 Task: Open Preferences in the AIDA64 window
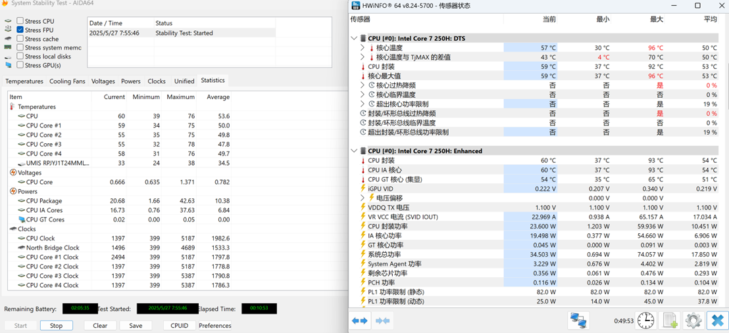click(x=215, y=326)
